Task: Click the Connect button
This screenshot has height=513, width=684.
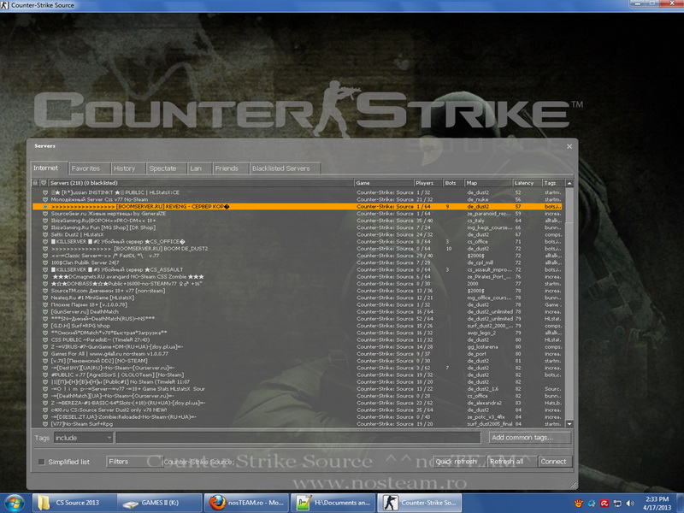Action: click(x=553, y=462)
